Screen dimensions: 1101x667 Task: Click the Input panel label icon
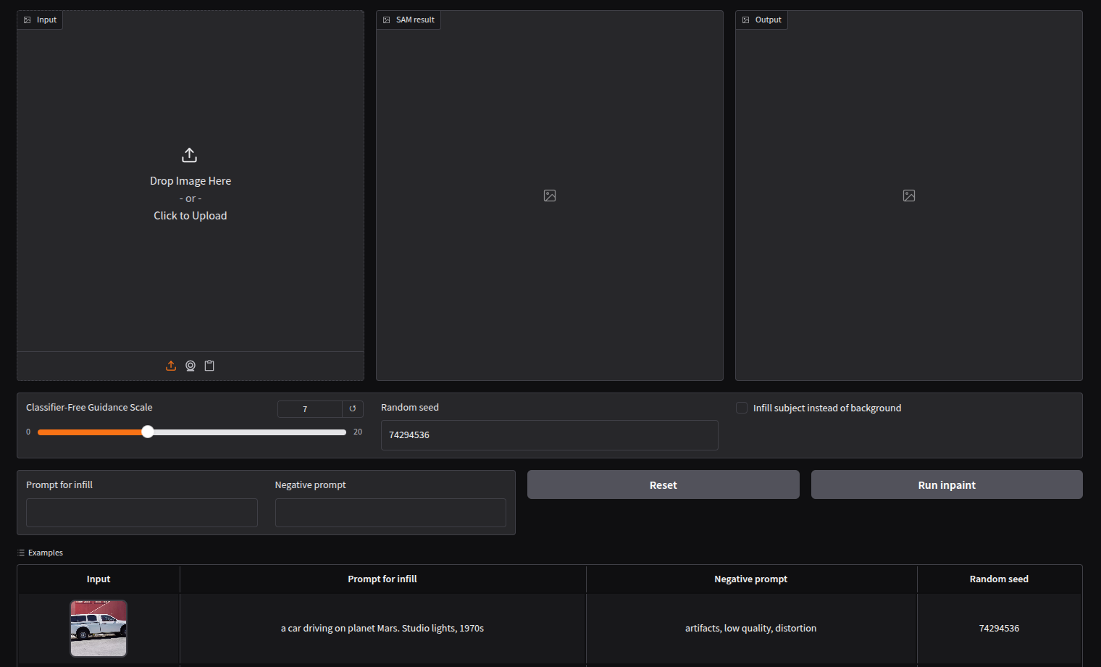27,20
